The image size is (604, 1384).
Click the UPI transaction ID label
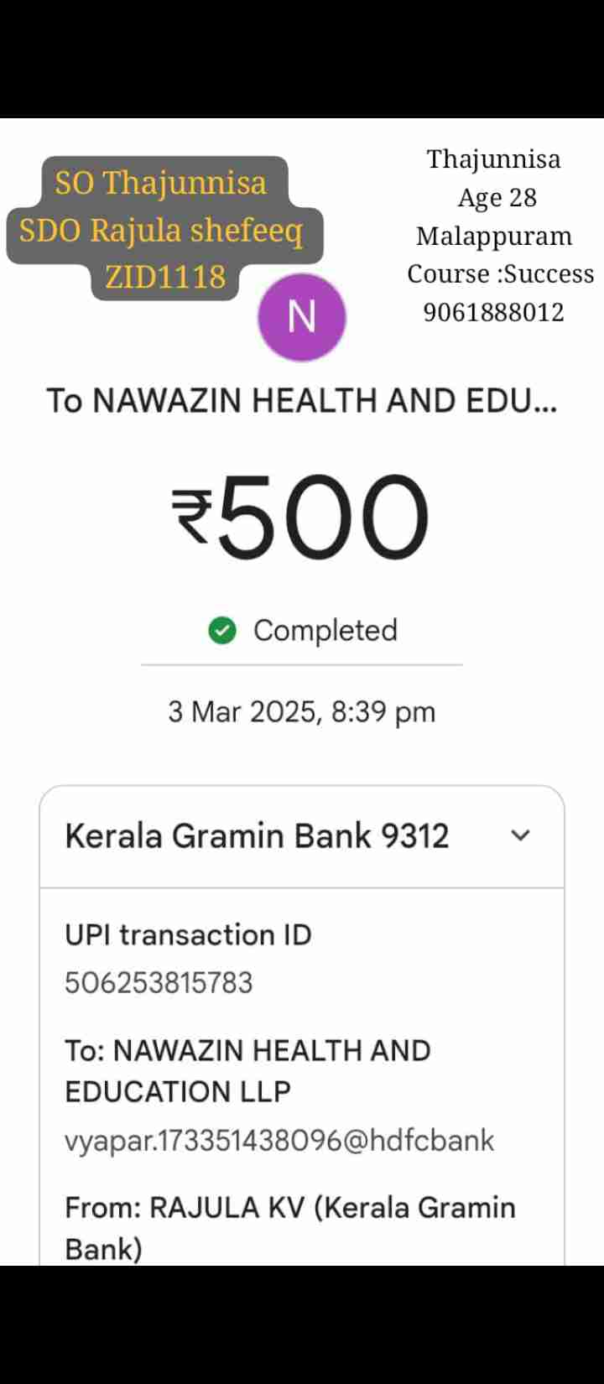tap(188, 934)
